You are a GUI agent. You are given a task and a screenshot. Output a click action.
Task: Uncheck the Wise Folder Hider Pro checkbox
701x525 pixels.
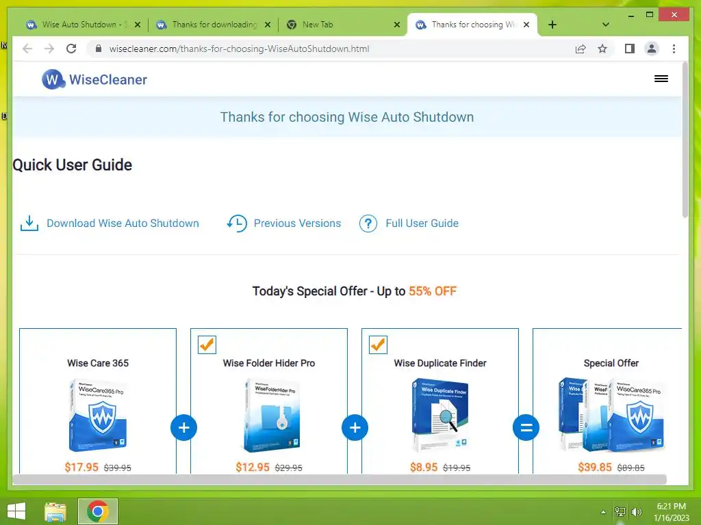[207, 345]
